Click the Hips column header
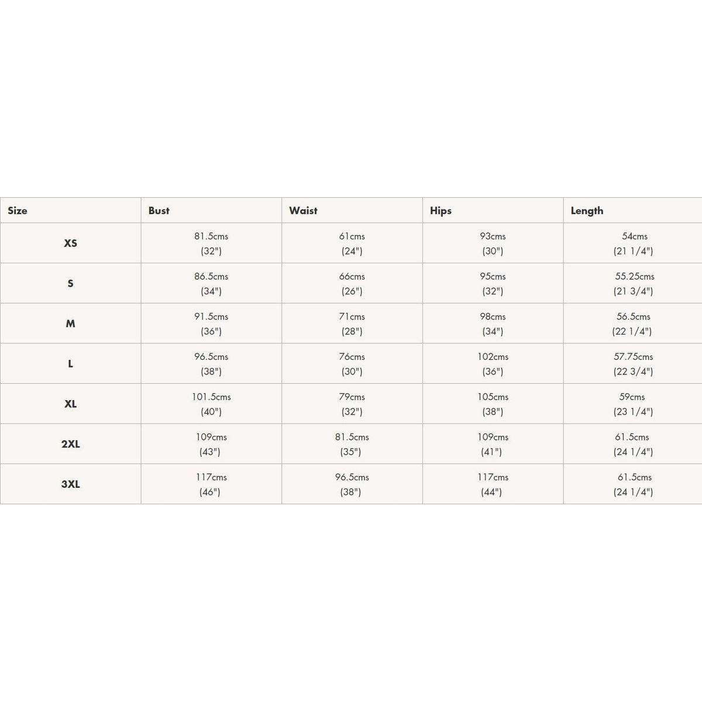Screen dimensions: 702x702 pyautogui.click(x=441, y=211)
